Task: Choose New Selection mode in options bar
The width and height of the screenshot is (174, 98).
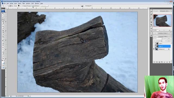Action: coord(8,6)
